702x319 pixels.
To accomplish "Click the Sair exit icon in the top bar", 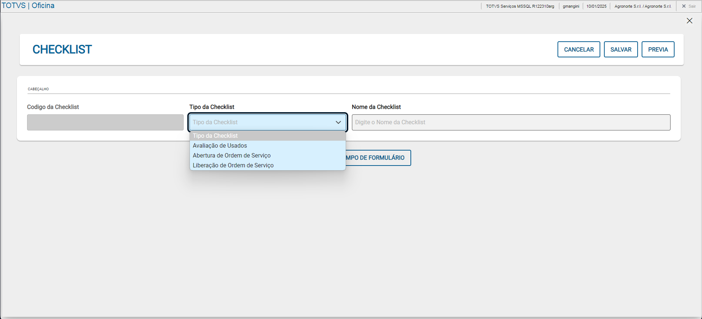I will (x=684, y=6).
